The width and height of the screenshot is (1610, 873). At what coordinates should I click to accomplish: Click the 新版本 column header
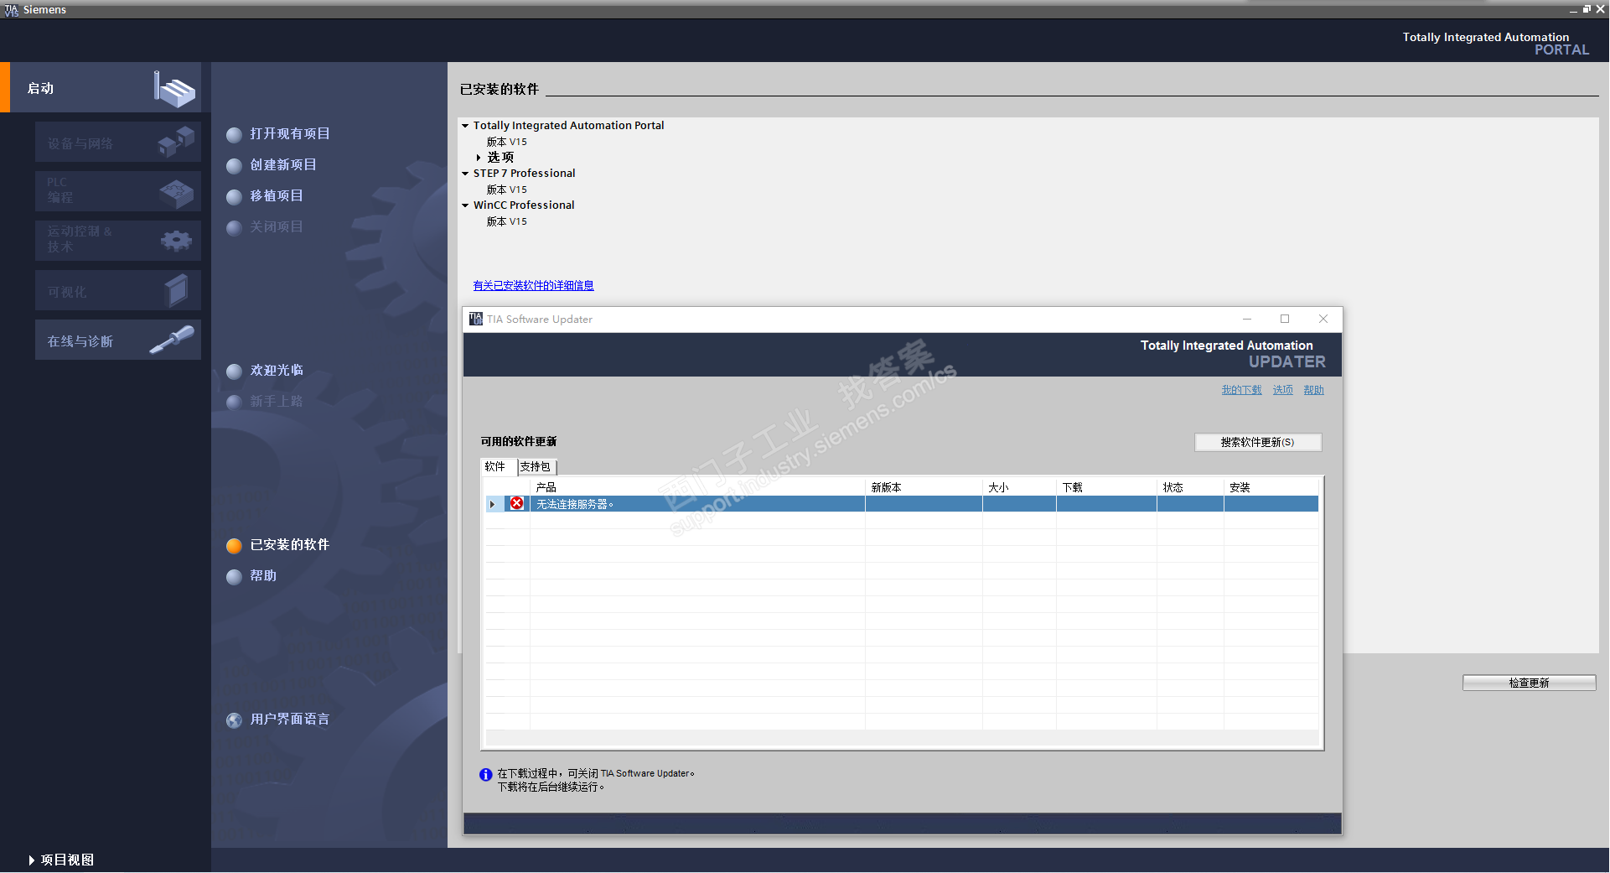click(x=924, y=488)
